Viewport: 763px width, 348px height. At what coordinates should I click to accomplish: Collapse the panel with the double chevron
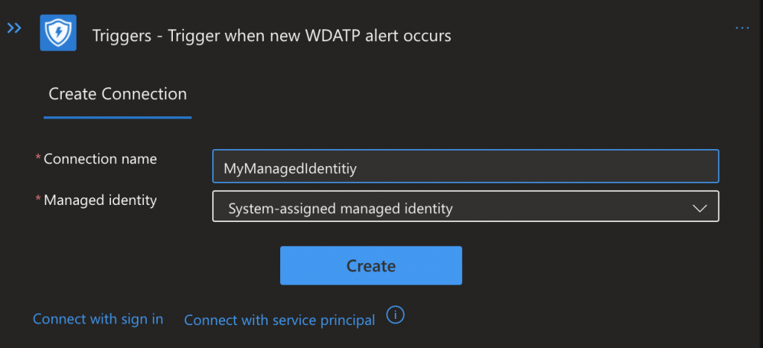coord(14,28)
